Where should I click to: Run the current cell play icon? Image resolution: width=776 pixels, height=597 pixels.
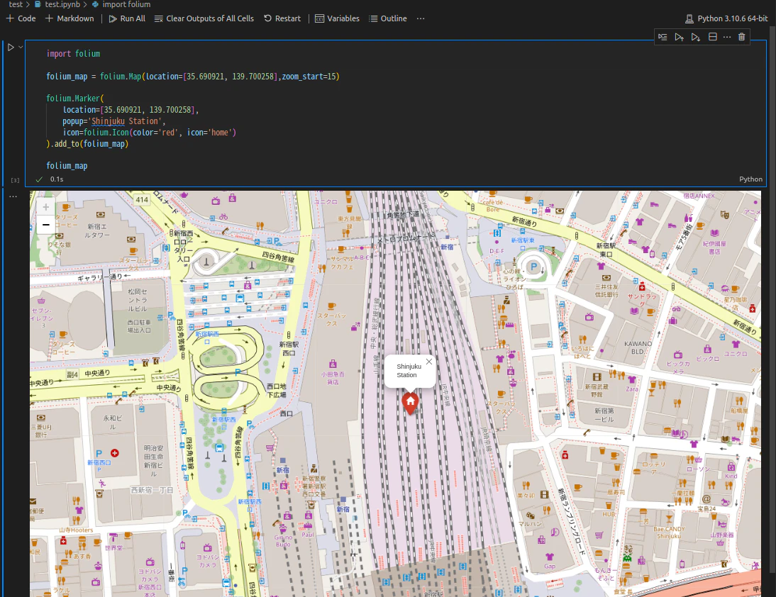click(x=11, y=48)
